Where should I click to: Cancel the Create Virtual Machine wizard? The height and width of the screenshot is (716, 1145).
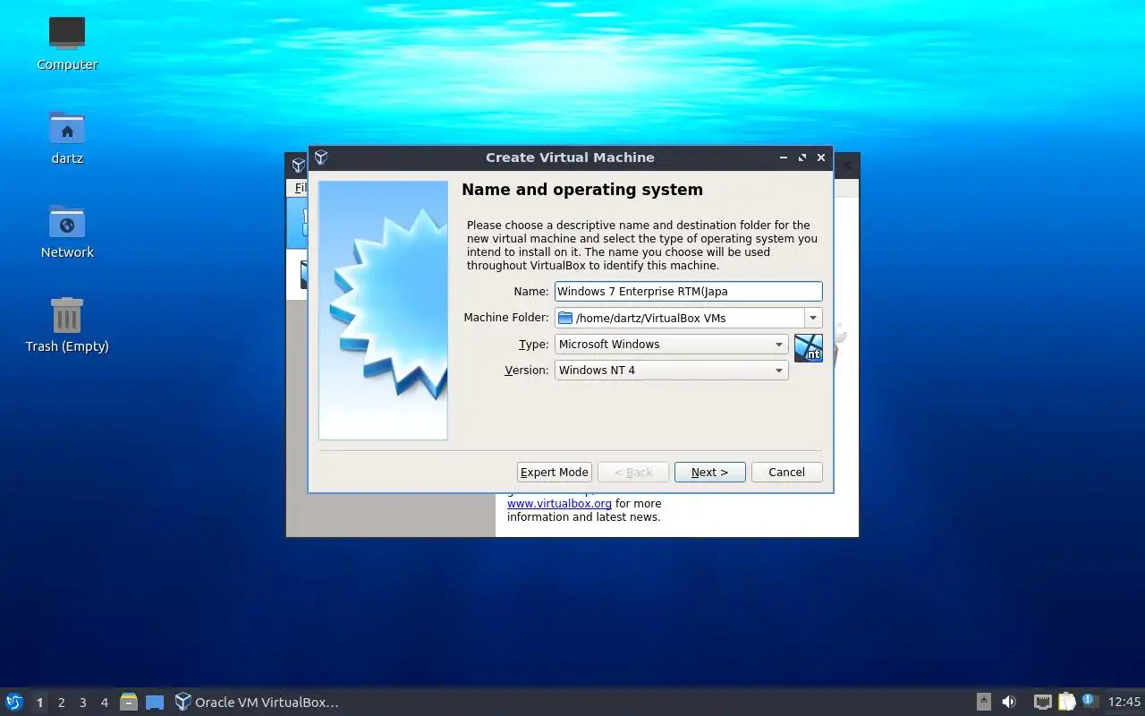(x=786, y=472)
